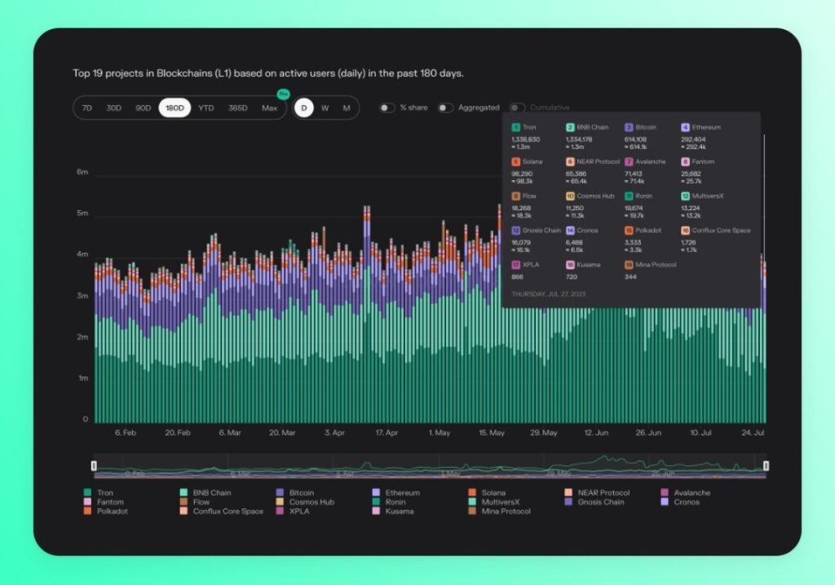Click rank badge beside Conflux Core Space in tooltip
Image resolution: width=835 pixels, height=585 pixels.
(685, 231)
